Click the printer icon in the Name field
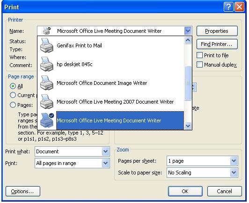249x203 pixels. click(47, 30)
